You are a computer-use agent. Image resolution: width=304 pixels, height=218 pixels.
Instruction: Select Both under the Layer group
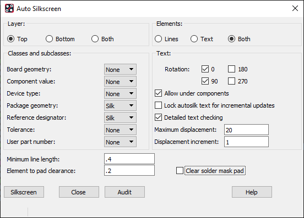(95, 39)
